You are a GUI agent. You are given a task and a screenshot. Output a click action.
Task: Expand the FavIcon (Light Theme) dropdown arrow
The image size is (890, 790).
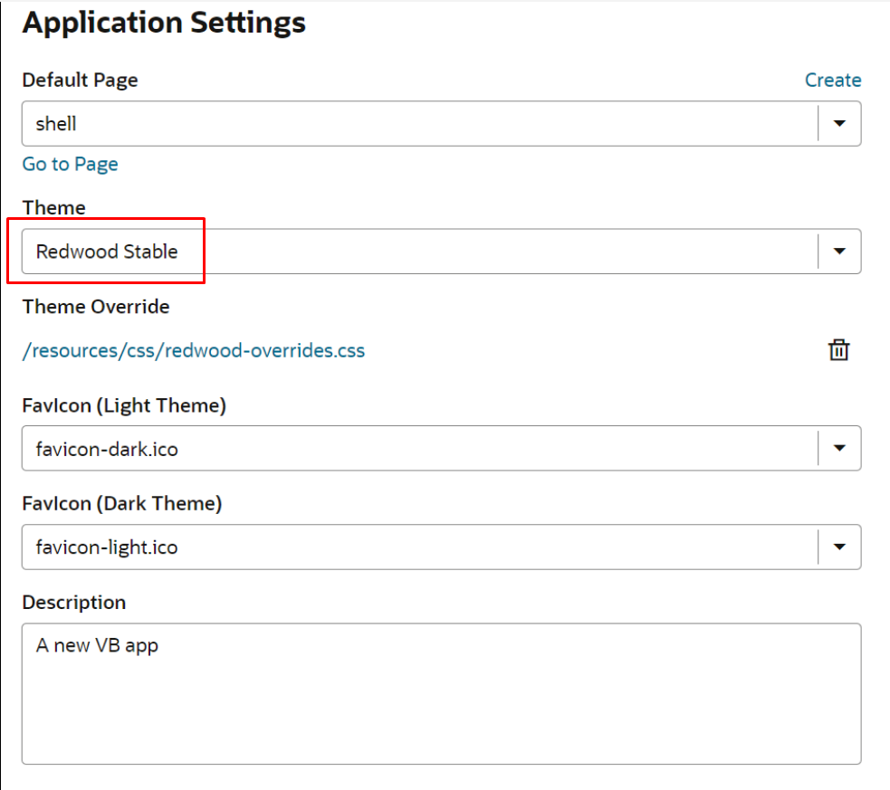coord(839,448)
